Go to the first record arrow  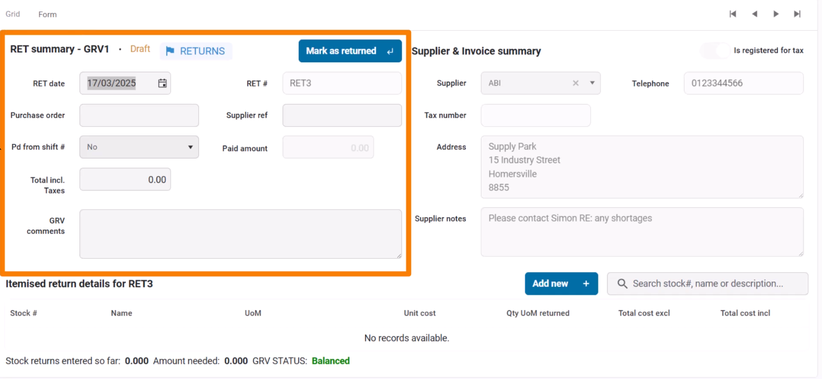coord(733,14)
